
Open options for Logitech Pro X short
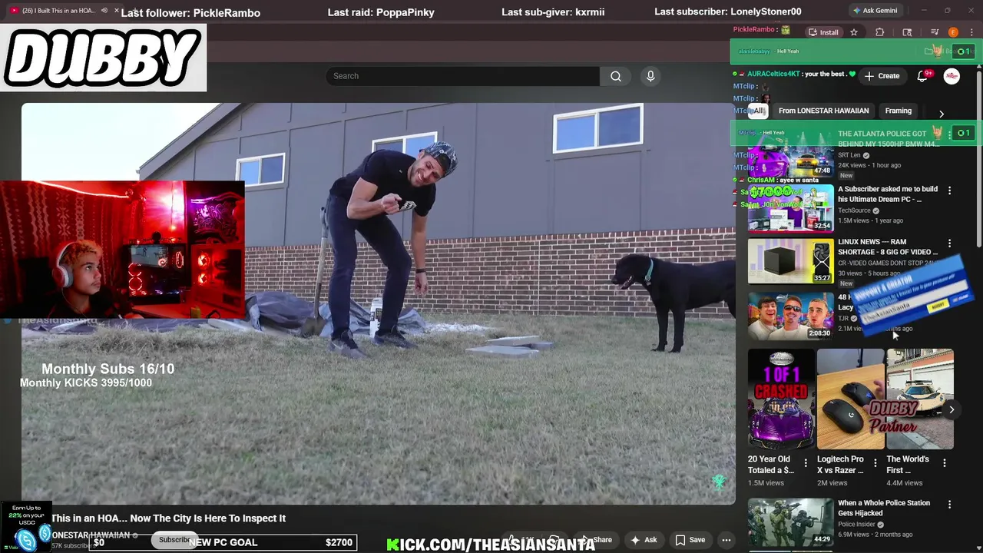tap(875, 462)
